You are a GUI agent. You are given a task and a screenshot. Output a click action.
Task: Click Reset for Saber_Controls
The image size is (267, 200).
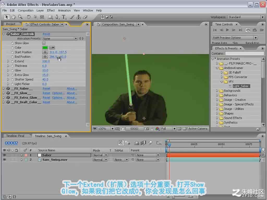(46, 34)
